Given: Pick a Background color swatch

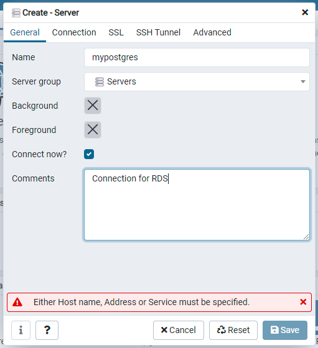Looking at the screenshot, I should point(93,106).
